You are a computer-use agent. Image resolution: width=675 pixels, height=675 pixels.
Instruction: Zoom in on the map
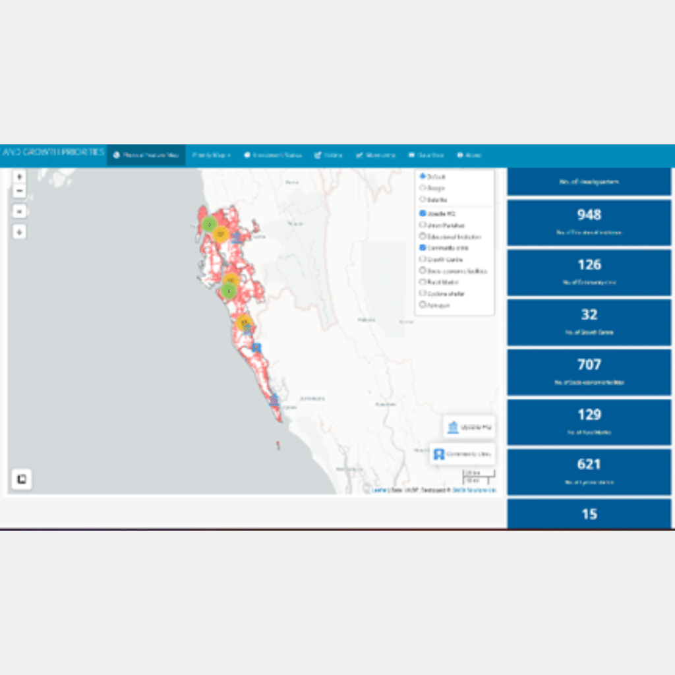click(19, 177)
